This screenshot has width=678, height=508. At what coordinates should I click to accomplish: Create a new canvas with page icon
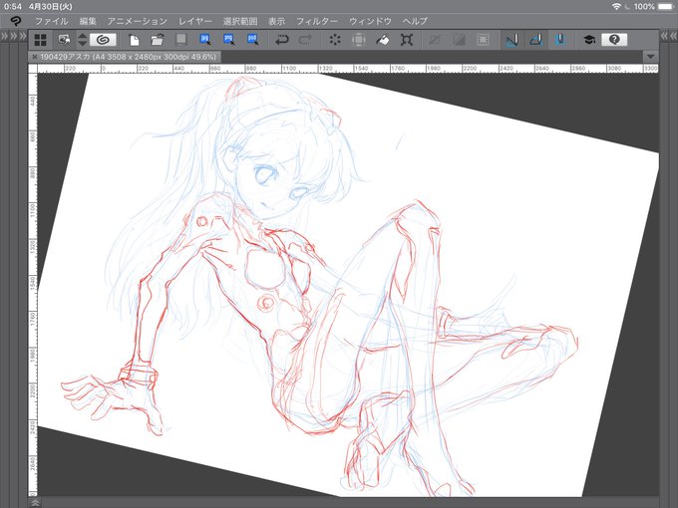tap(135, 40)
